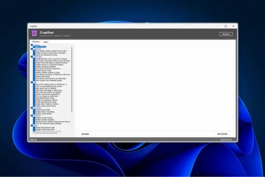Close the Crapfixer window
This screenshot has width=265, height=177.
pyautogui.click(x=233, y=26)
